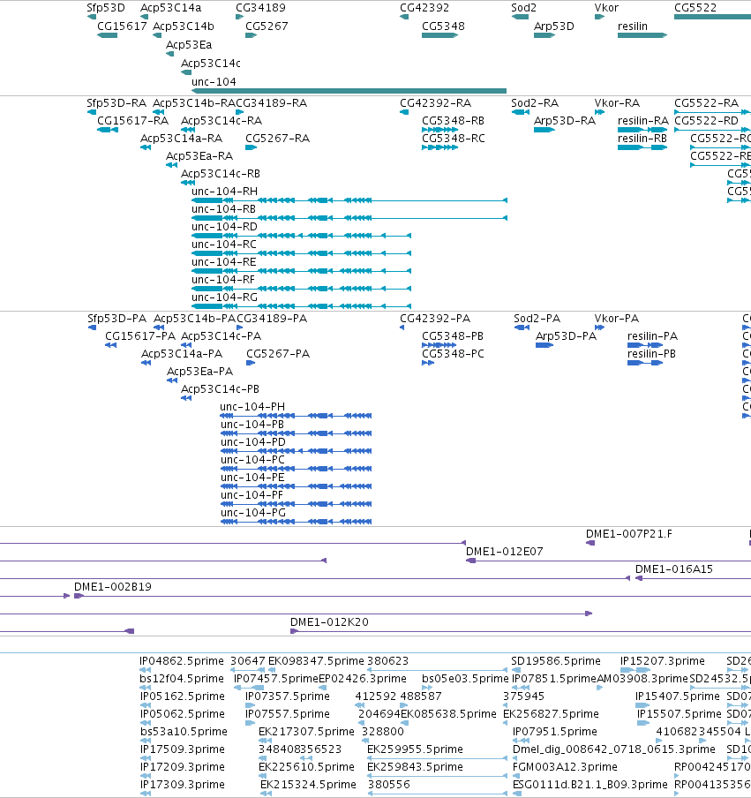The width and height of the screenshot is (751, 798).
Task: Open the unc-104-PH protein label
Action: click(x=252, y=407)
